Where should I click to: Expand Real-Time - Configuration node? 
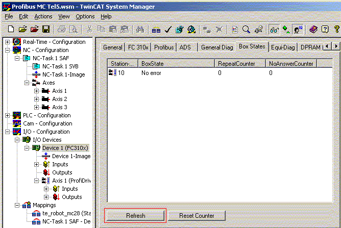click(x=7, y=42)
